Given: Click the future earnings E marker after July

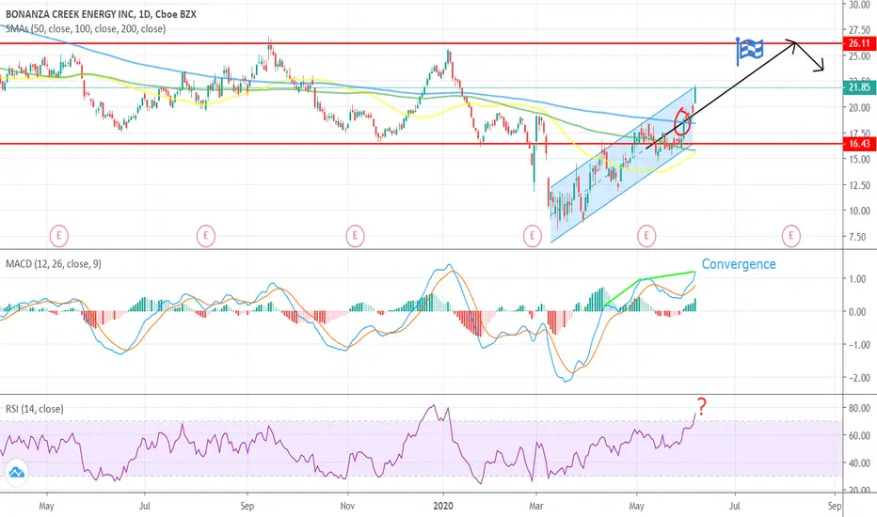Looking at the screenshot, I should tap(790, 236).
